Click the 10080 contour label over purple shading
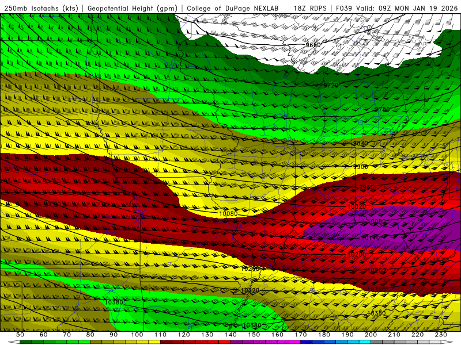This screenshot has height=345, width=461. pos(376,221)
